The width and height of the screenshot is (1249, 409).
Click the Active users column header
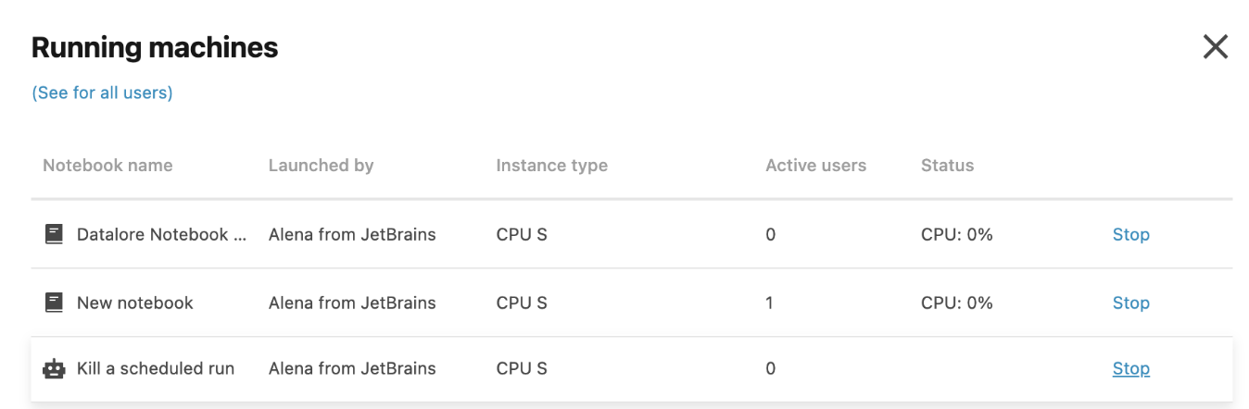pos(815,166)
